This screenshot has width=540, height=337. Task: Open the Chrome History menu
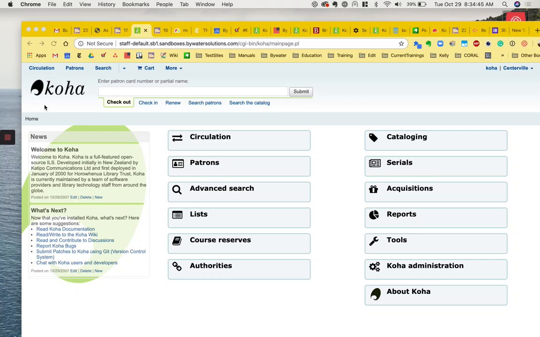coord(106,4)
